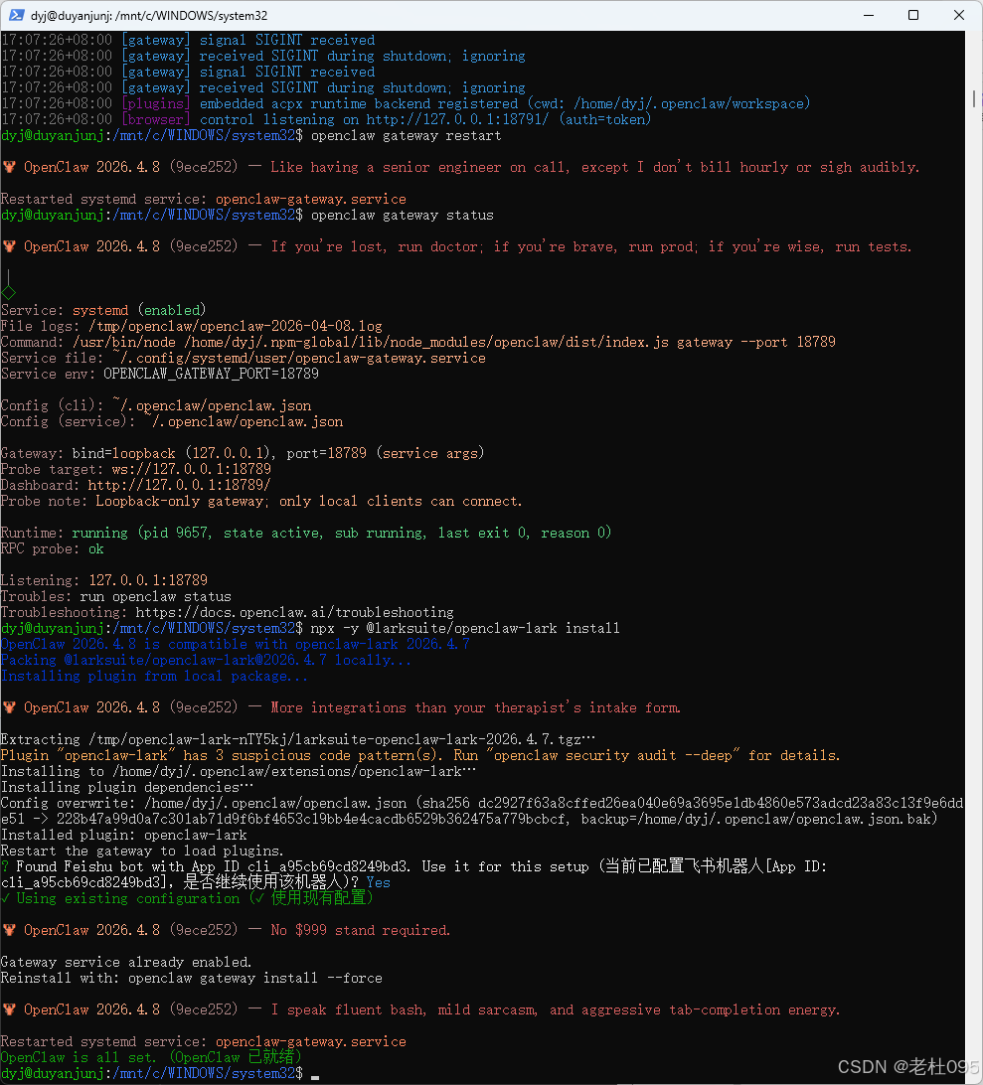Image resolution: width=983 pixels, height=1085 pixels.
Task: Click the 'Service env: OPENCLAW_GATEWAY_PORT=18789' line
Action: pos(160,374)
